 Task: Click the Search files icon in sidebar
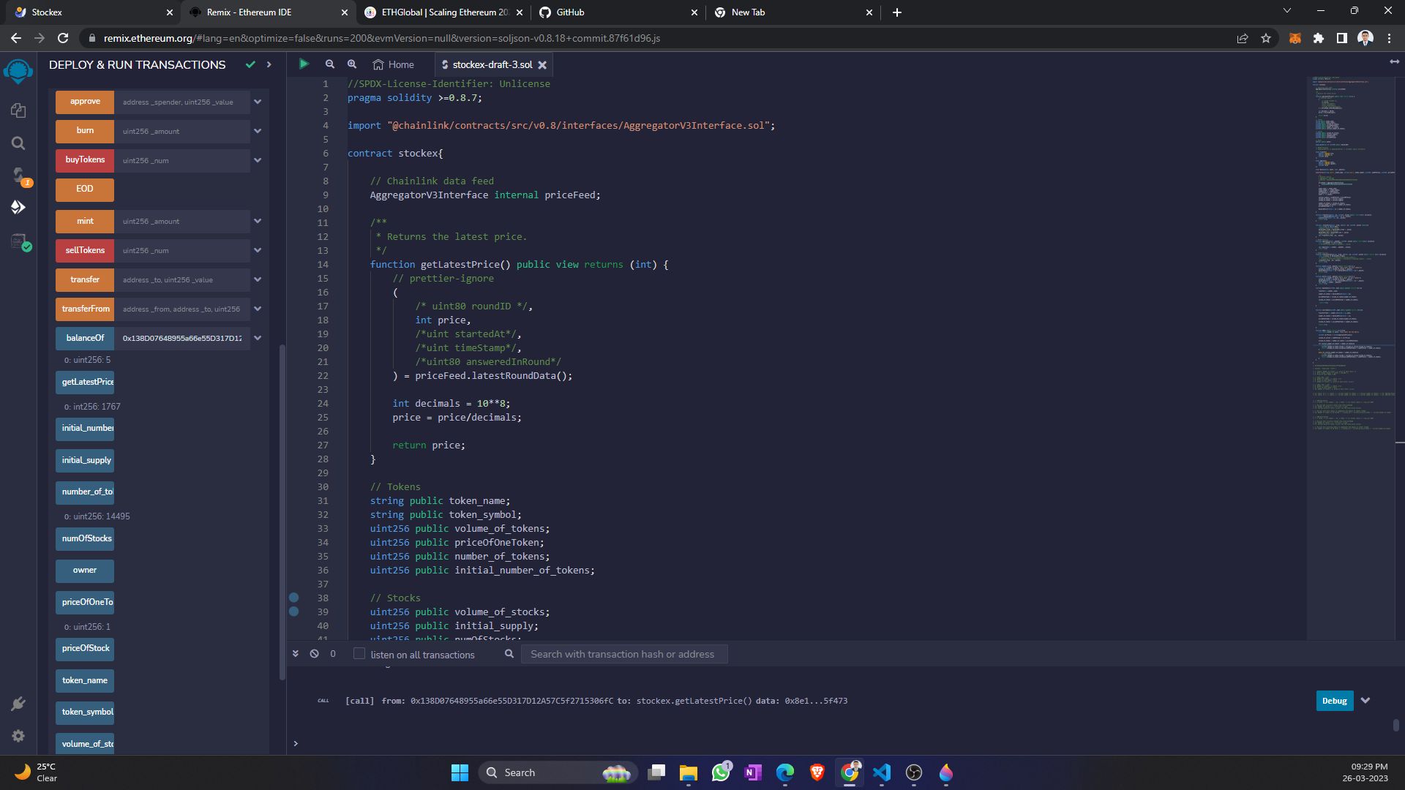coord(18,143)
